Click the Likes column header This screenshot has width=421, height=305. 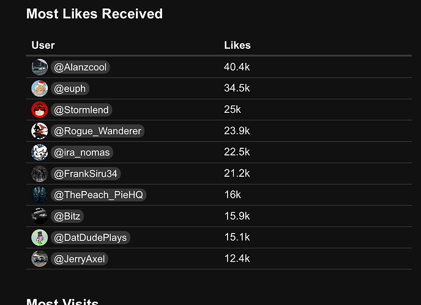pos(237,45)
